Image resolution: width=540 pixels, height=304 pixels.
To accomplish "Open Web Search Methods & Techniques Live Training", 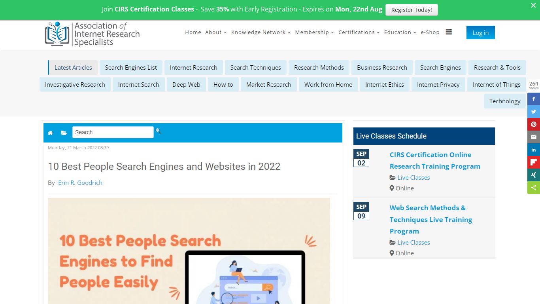I will click(431, 220).
